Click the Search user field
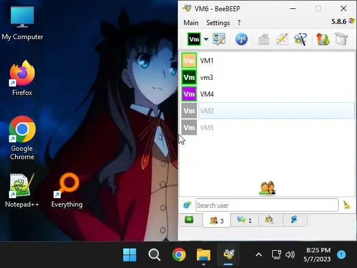Screen dimensions: 357x268 point(267,205)
